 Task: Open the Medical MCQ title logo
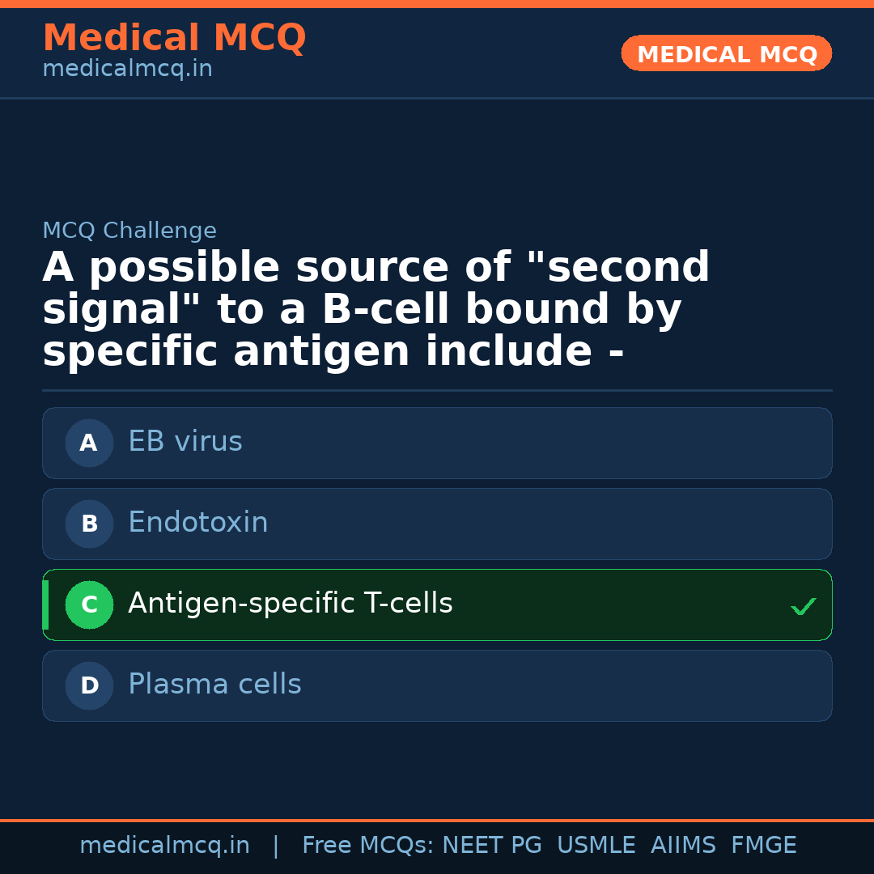click(x=174, y=38)
